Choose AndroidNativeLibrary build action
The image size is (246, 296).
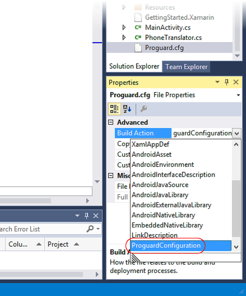coord(181,215)
